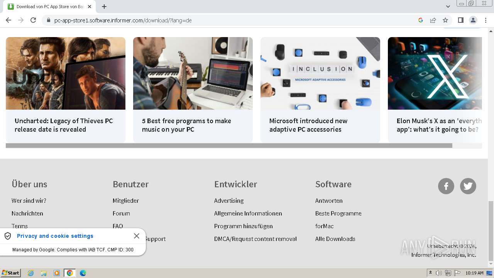This screenshot has width=494, height=278.
Task: Open the forMac link
Action: point(325,226)
